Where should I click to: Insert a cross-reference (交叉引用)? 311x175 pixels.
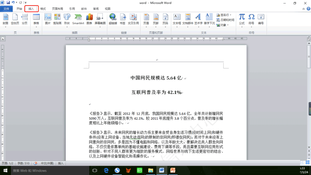click(133, 19)
